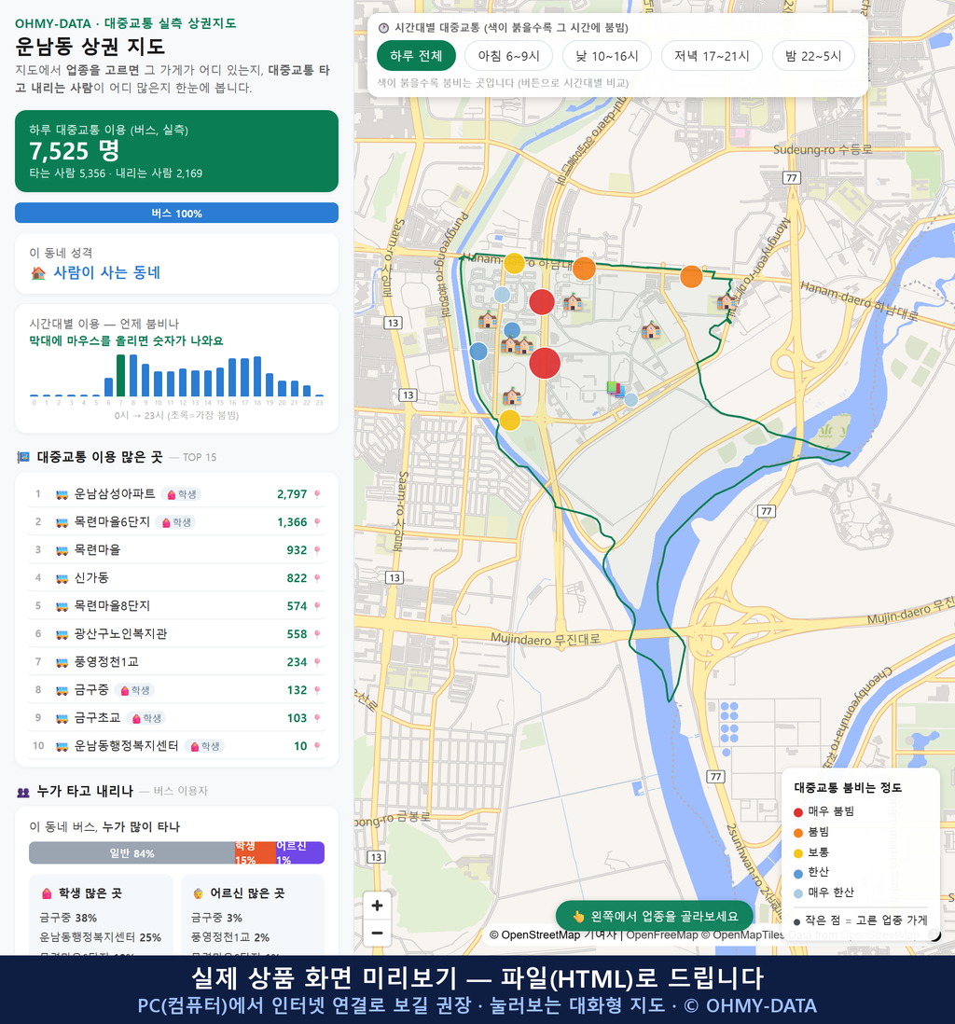Screen dimensions: 955x1024
Task: Click the 금구중 38% line under 학생 많은 곳
Action: 68,918
